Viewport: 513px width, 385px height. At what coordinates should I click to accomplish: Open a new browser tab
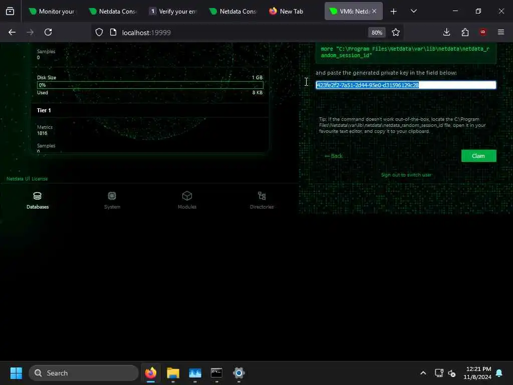point(394,12)
